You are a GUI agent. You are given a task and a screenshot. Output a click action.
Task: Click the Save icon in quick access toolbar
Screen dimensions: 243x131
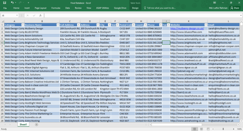tap(5, 2)
